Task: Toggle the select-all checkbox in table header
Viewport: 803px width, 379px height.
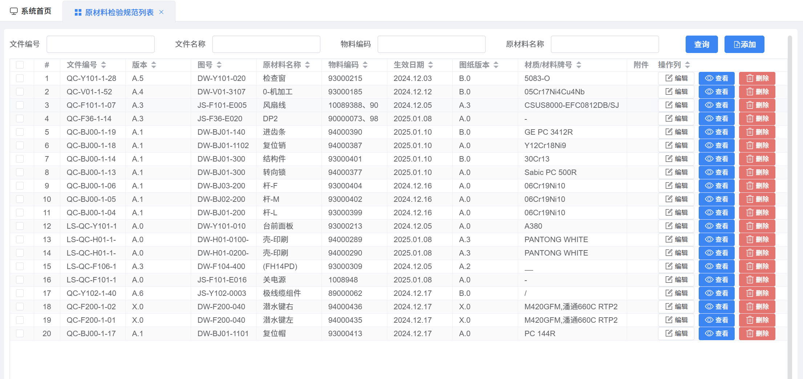Action: [20, 65]
